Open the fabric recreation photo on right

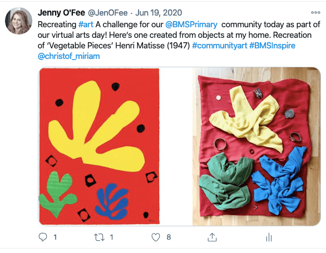pyautogui.click(x=256, y=146)
